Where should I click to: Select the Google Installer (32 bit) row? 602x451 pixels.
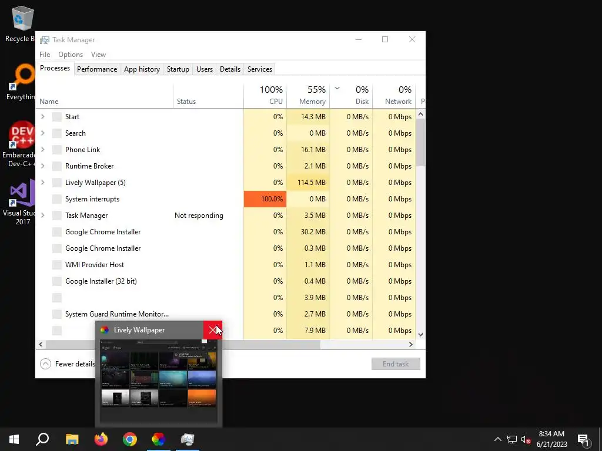226,281
